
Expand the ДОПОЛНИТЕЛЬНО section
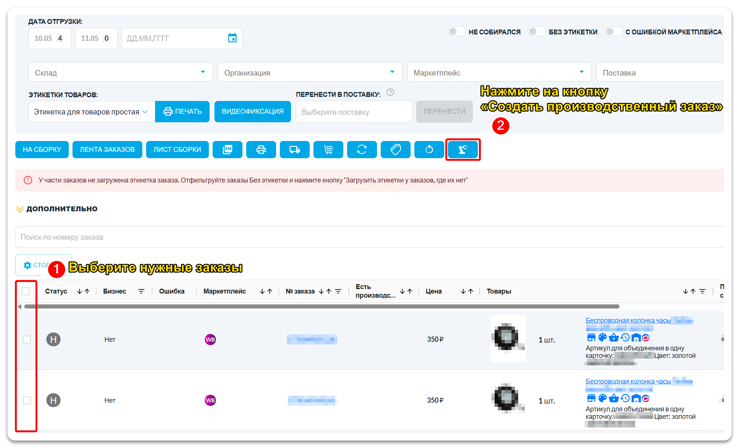[57, 209]
